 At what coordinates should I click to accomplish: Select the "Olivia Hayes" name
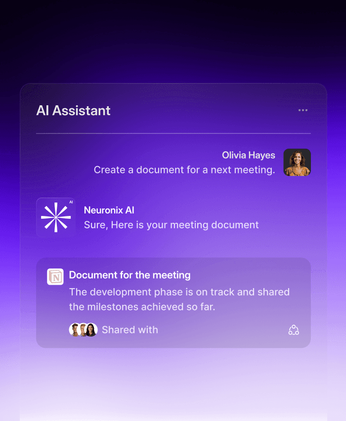click(x=249, y=155)
